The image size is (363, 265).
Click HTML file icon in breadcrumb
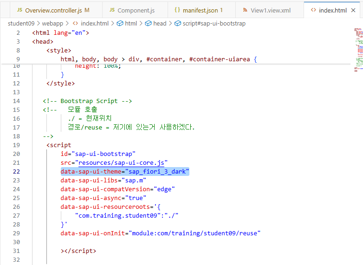coord(75,23)
